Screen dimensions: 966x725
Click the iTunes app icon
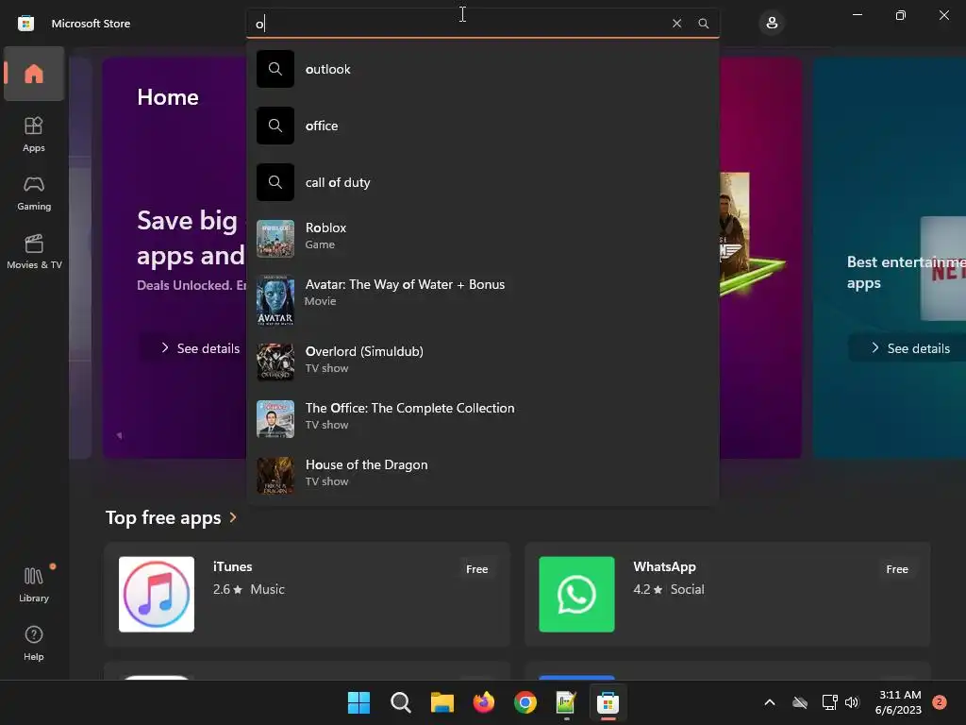pos(157,595)
